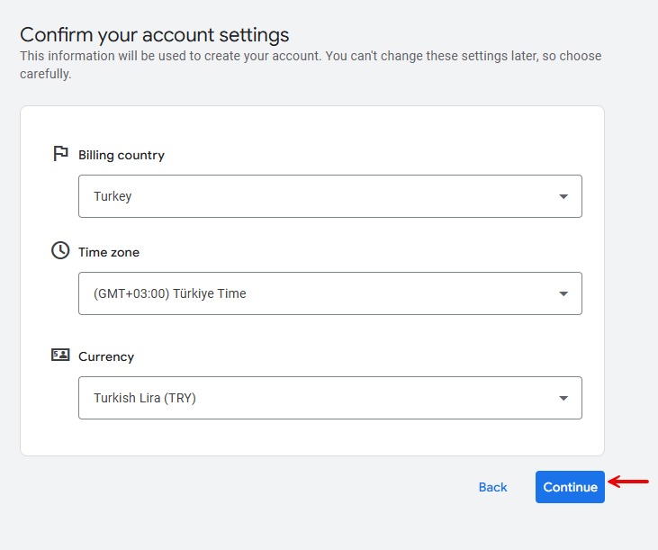658x550 pixels.
Task: Click the description text under the heading
Action: coord(311,64)
